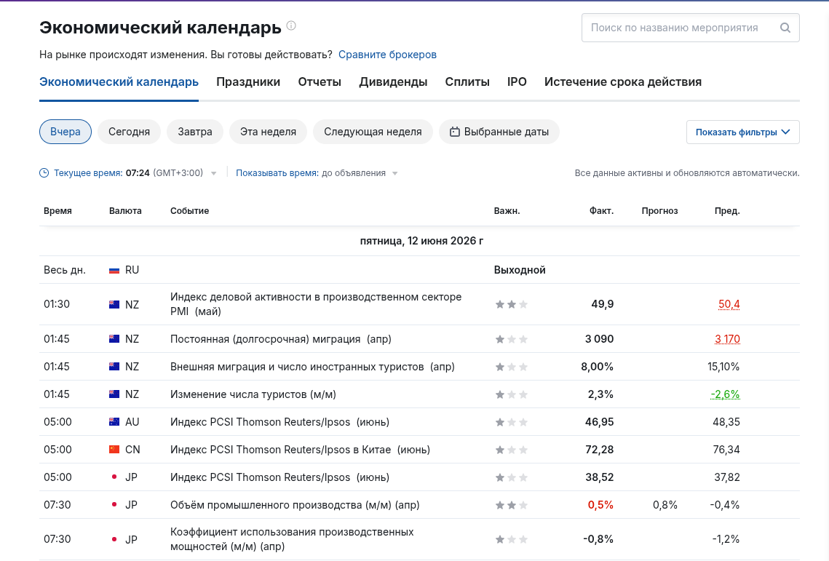Click the previous value -2,6%
The image size is (829, 561).
726,394
